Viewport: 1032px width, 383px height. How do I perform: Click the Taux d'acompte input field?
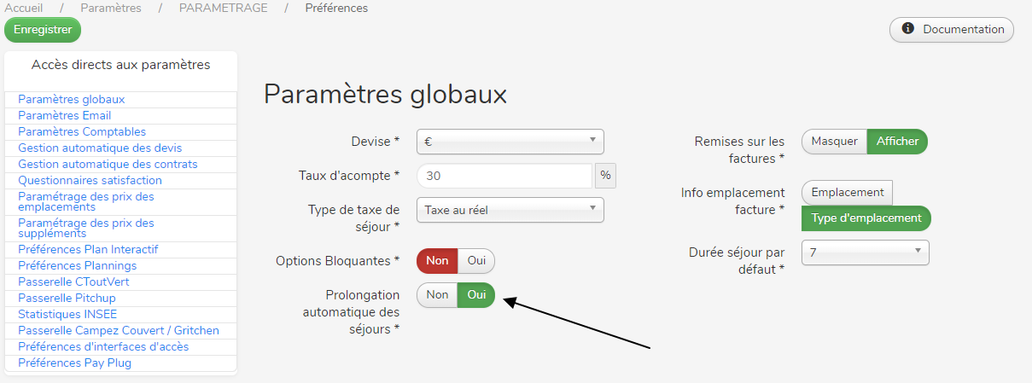(504, 176)
